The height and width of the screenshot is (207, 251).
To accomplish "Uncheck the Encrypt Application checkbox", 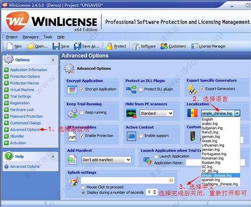I will 82,89.
